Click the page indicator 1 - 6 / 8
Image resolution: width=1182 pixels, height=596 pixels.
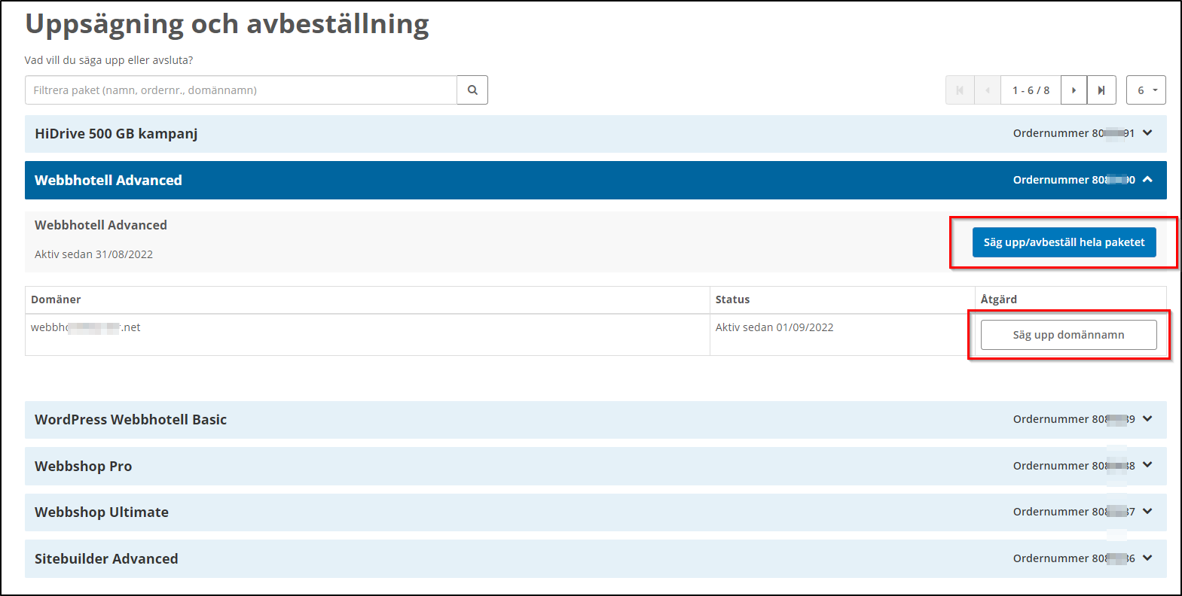(1031, 90)
